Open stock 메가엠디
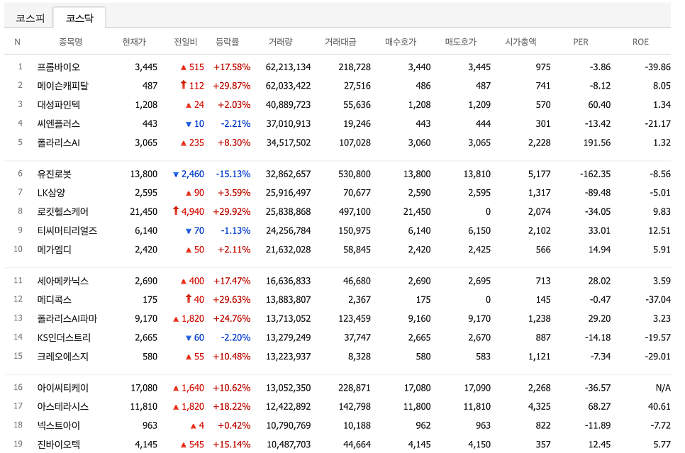 [54, 250]
